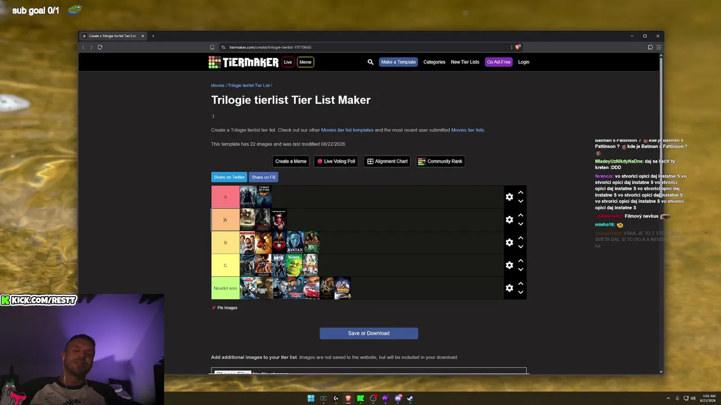Open Brave browser from the taskbar
The image size is (721, 405).
click(348, 398)
